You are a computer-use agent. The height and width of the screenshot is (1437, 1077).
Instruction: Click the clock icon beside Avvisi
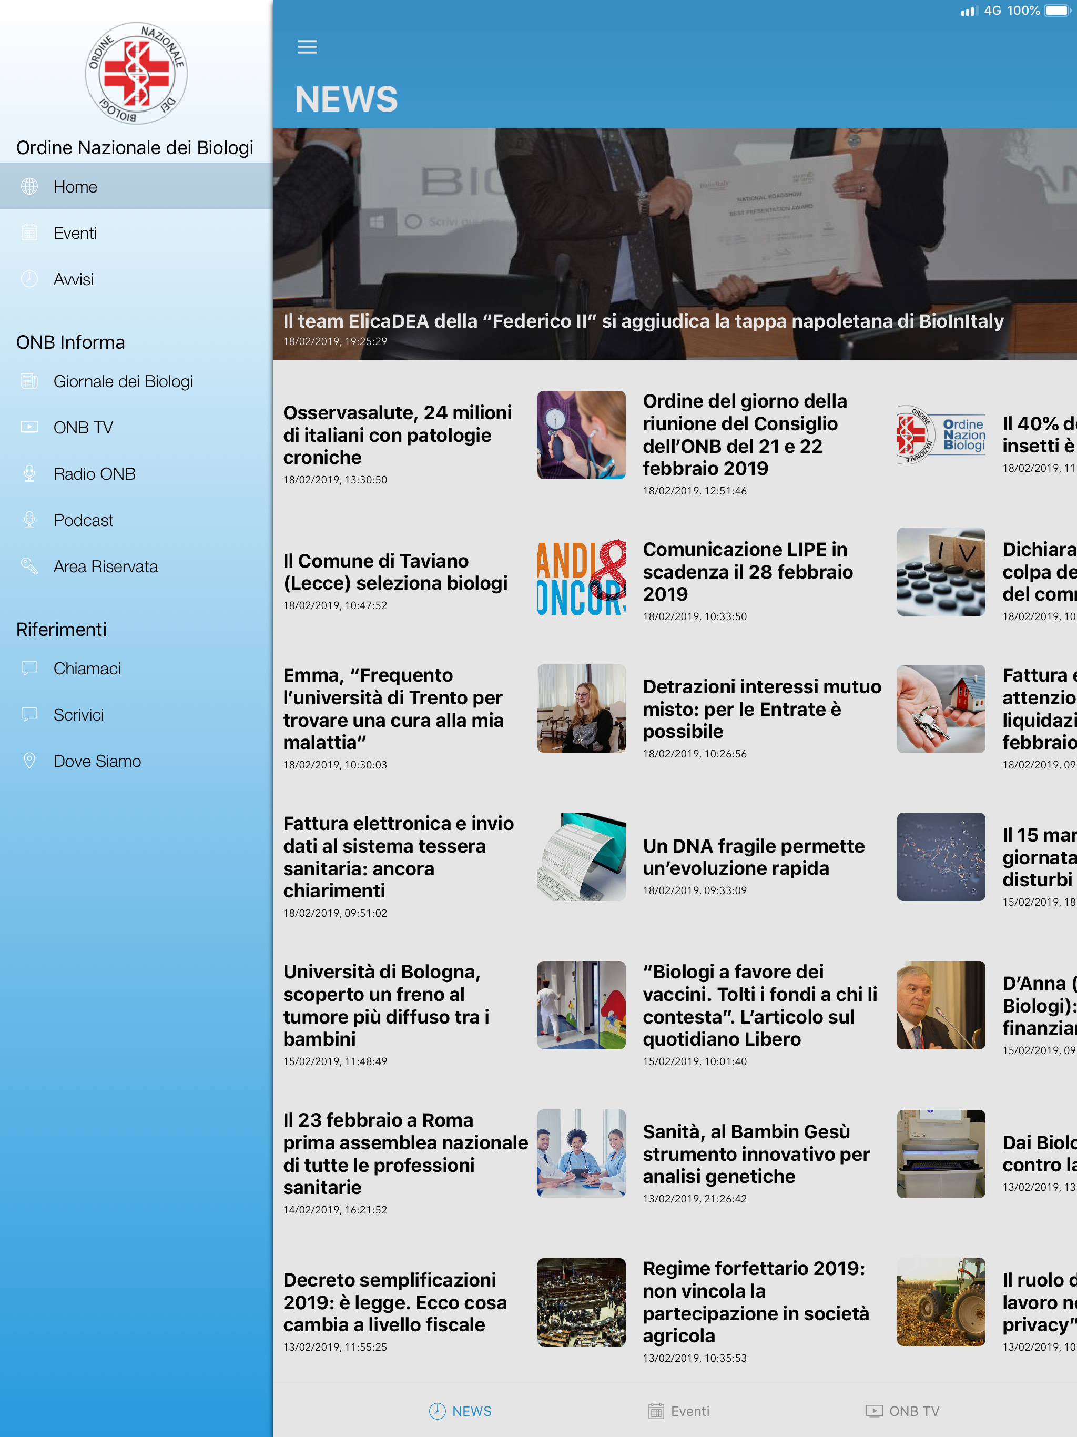pos(29,279)
